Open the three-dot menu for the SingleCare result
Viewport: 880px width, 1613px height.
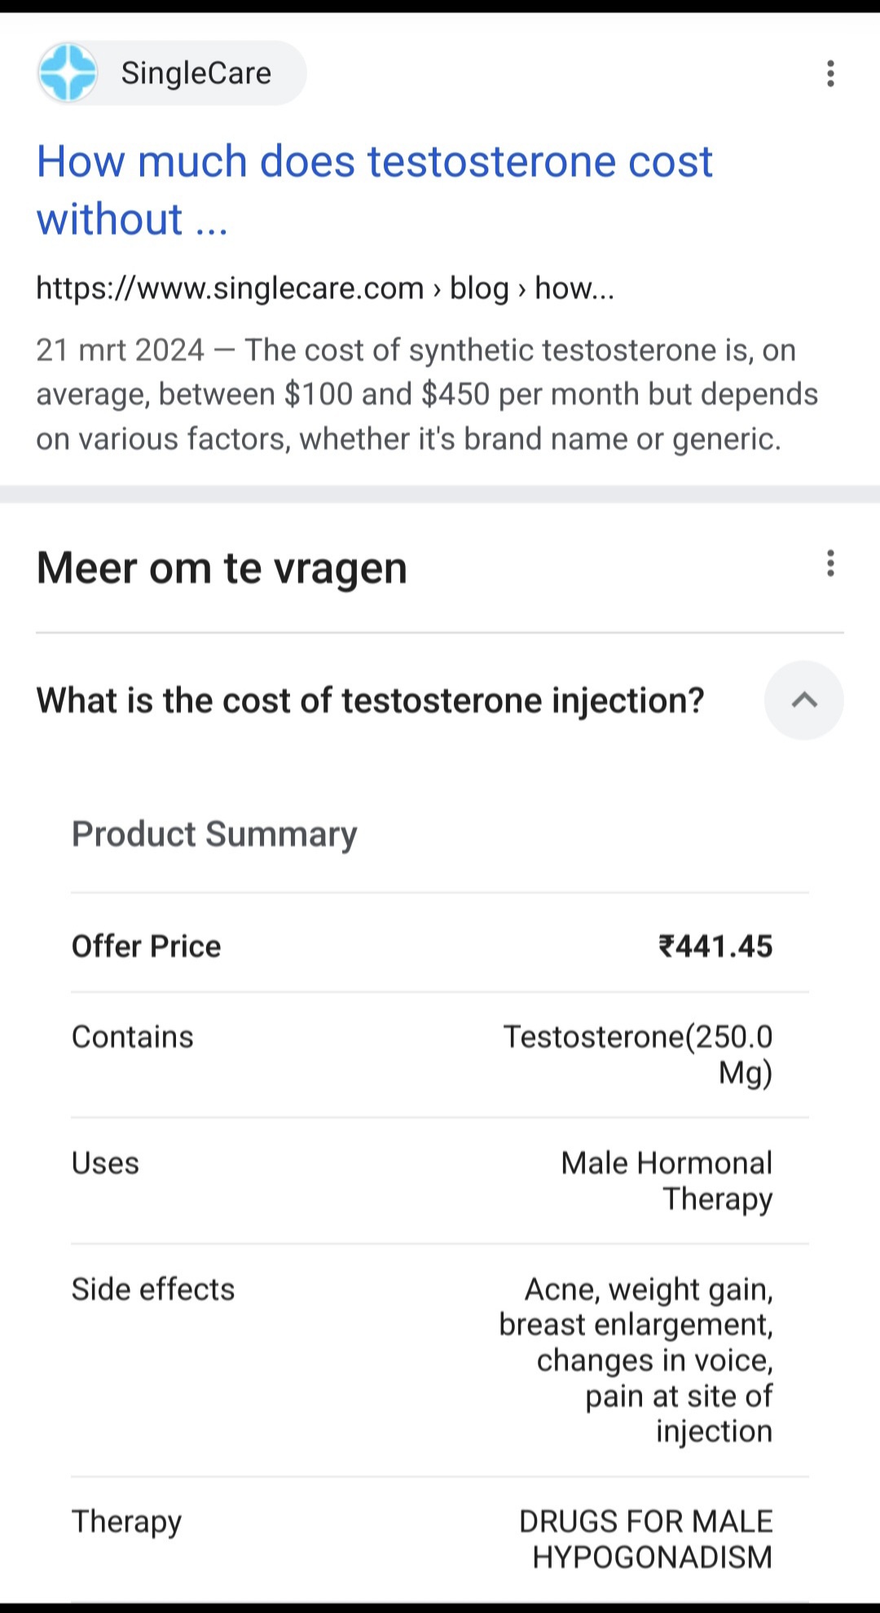point(830,73)
